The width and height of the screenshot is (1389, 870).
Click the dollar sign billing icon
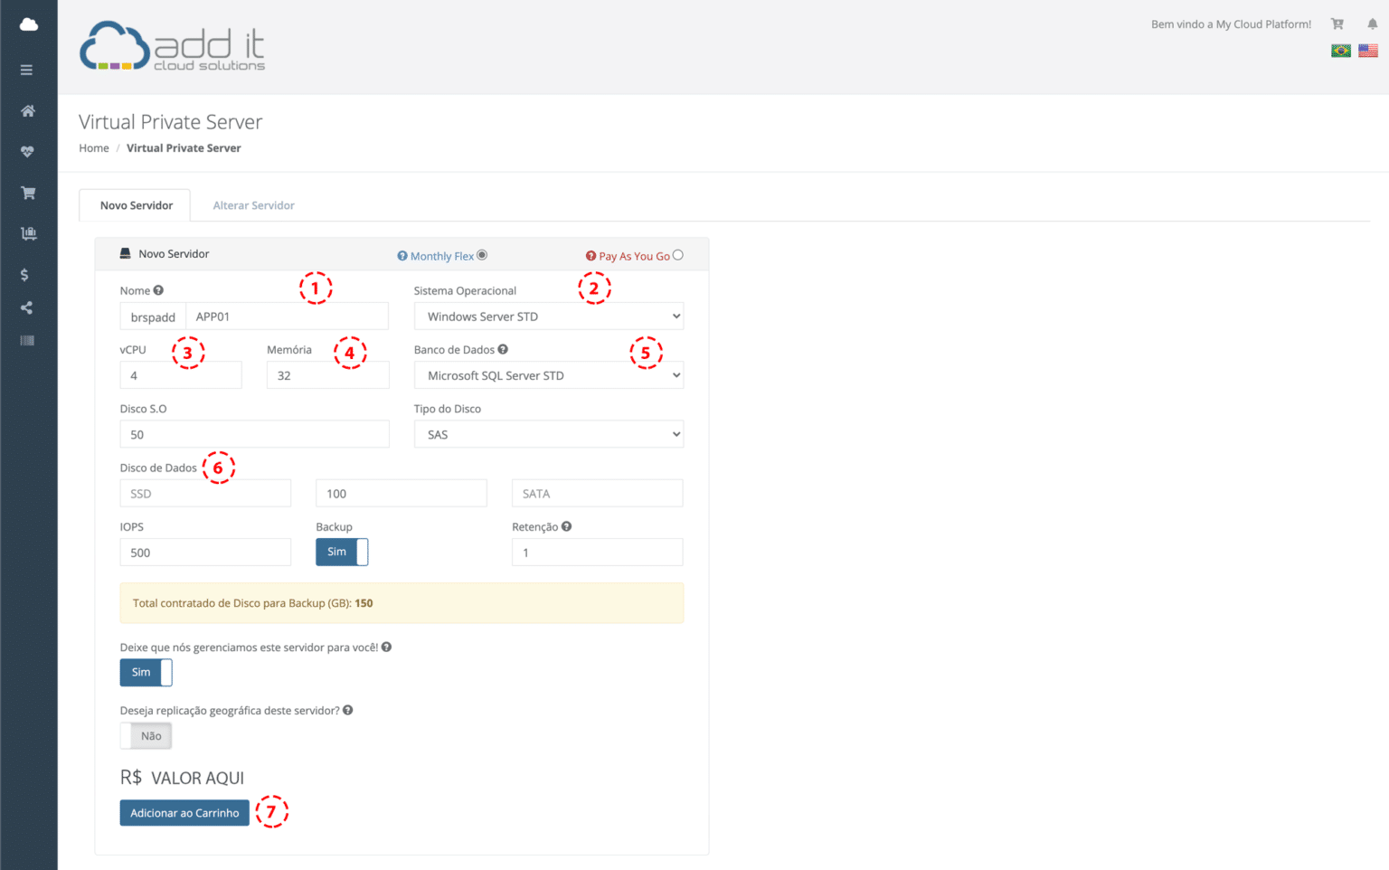click(27, 274)
